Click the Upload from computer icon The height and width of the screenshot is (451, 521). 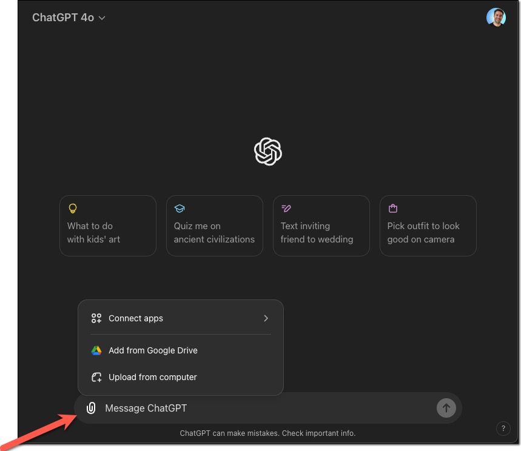point(96,377)
